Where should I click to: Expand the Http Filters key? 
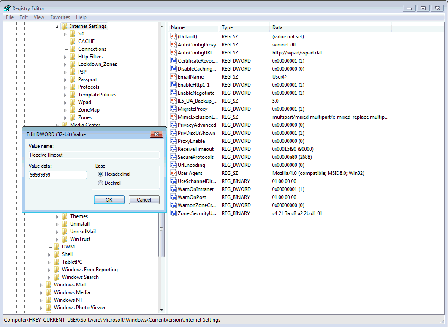coord(65,57)
